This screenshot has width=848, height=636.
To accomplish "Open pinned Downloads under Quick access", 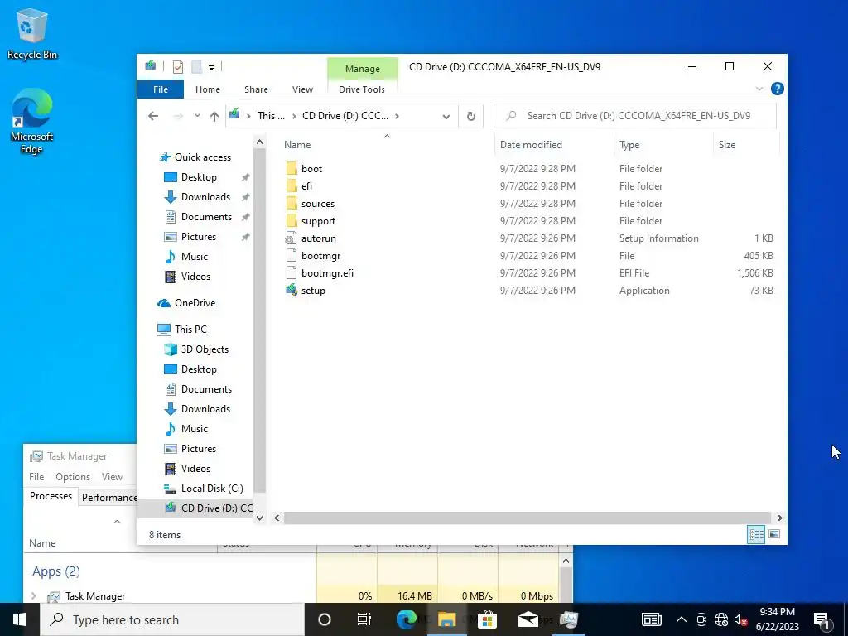I will click(x=205, y=197).
